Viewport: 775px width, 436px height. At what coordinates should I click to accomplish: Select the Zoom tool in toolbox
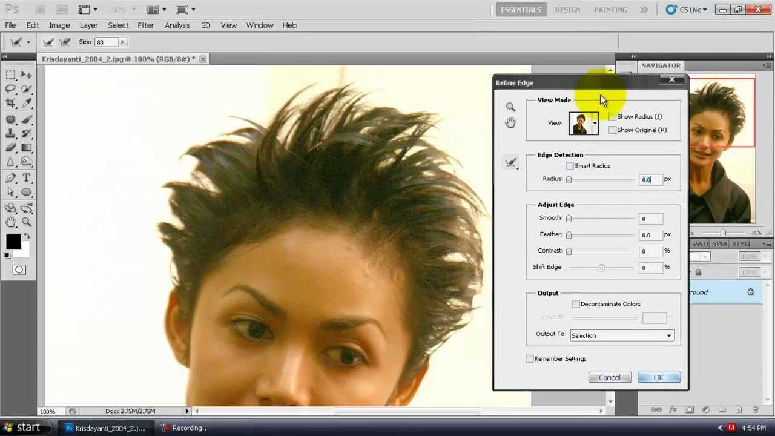[x=27, y=223]
